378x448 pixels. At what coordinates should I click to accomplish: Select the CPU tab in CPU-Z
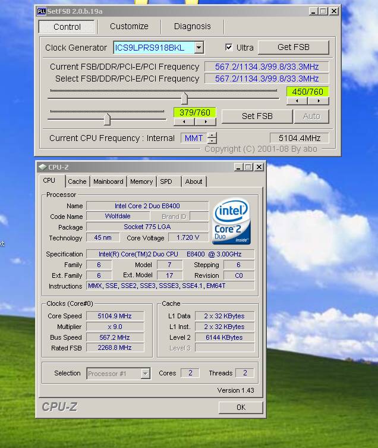[x=49, y=181]
